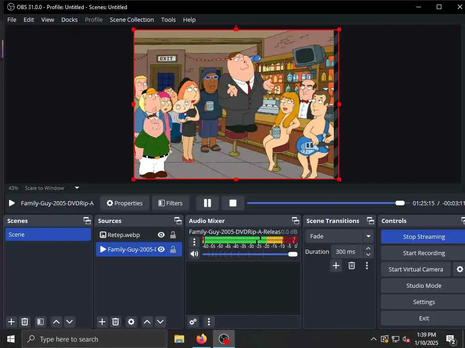Open OBS Settings from Controls

pos(424,302)
